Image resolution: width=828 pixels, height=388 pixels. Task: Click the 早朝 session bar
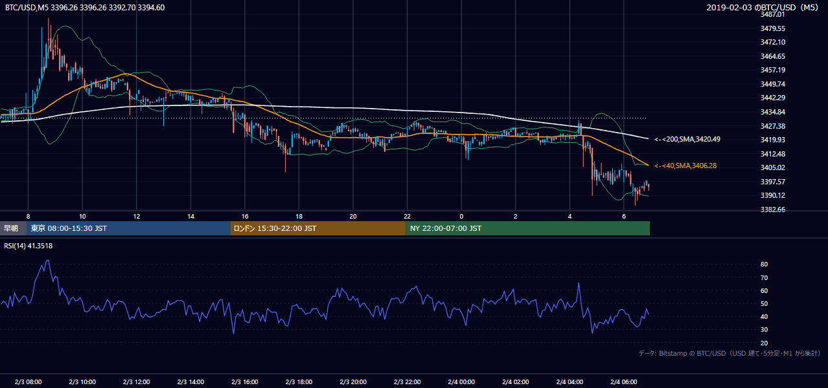[x=14, y=228]
